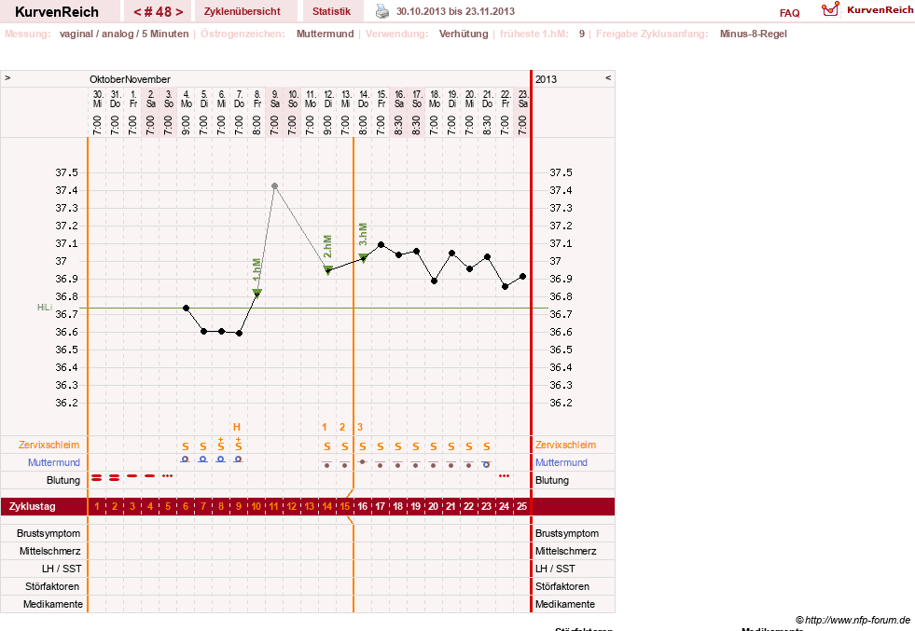
Task: Collapse chart using the right '<' arrow beside 2013
Action: point(608,77)
